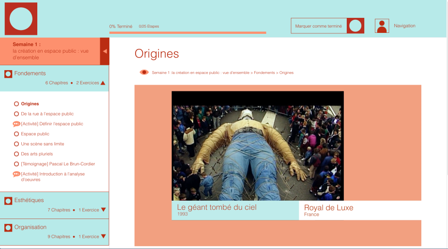448x249 pixels.
Task: Open Activité Introduction à l'analyse d'oeuvres
Action: point(53,177)
